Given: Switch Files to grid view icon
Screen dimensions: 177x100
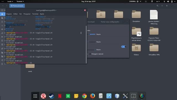Looking at the screenshot, I should point(162,6).
